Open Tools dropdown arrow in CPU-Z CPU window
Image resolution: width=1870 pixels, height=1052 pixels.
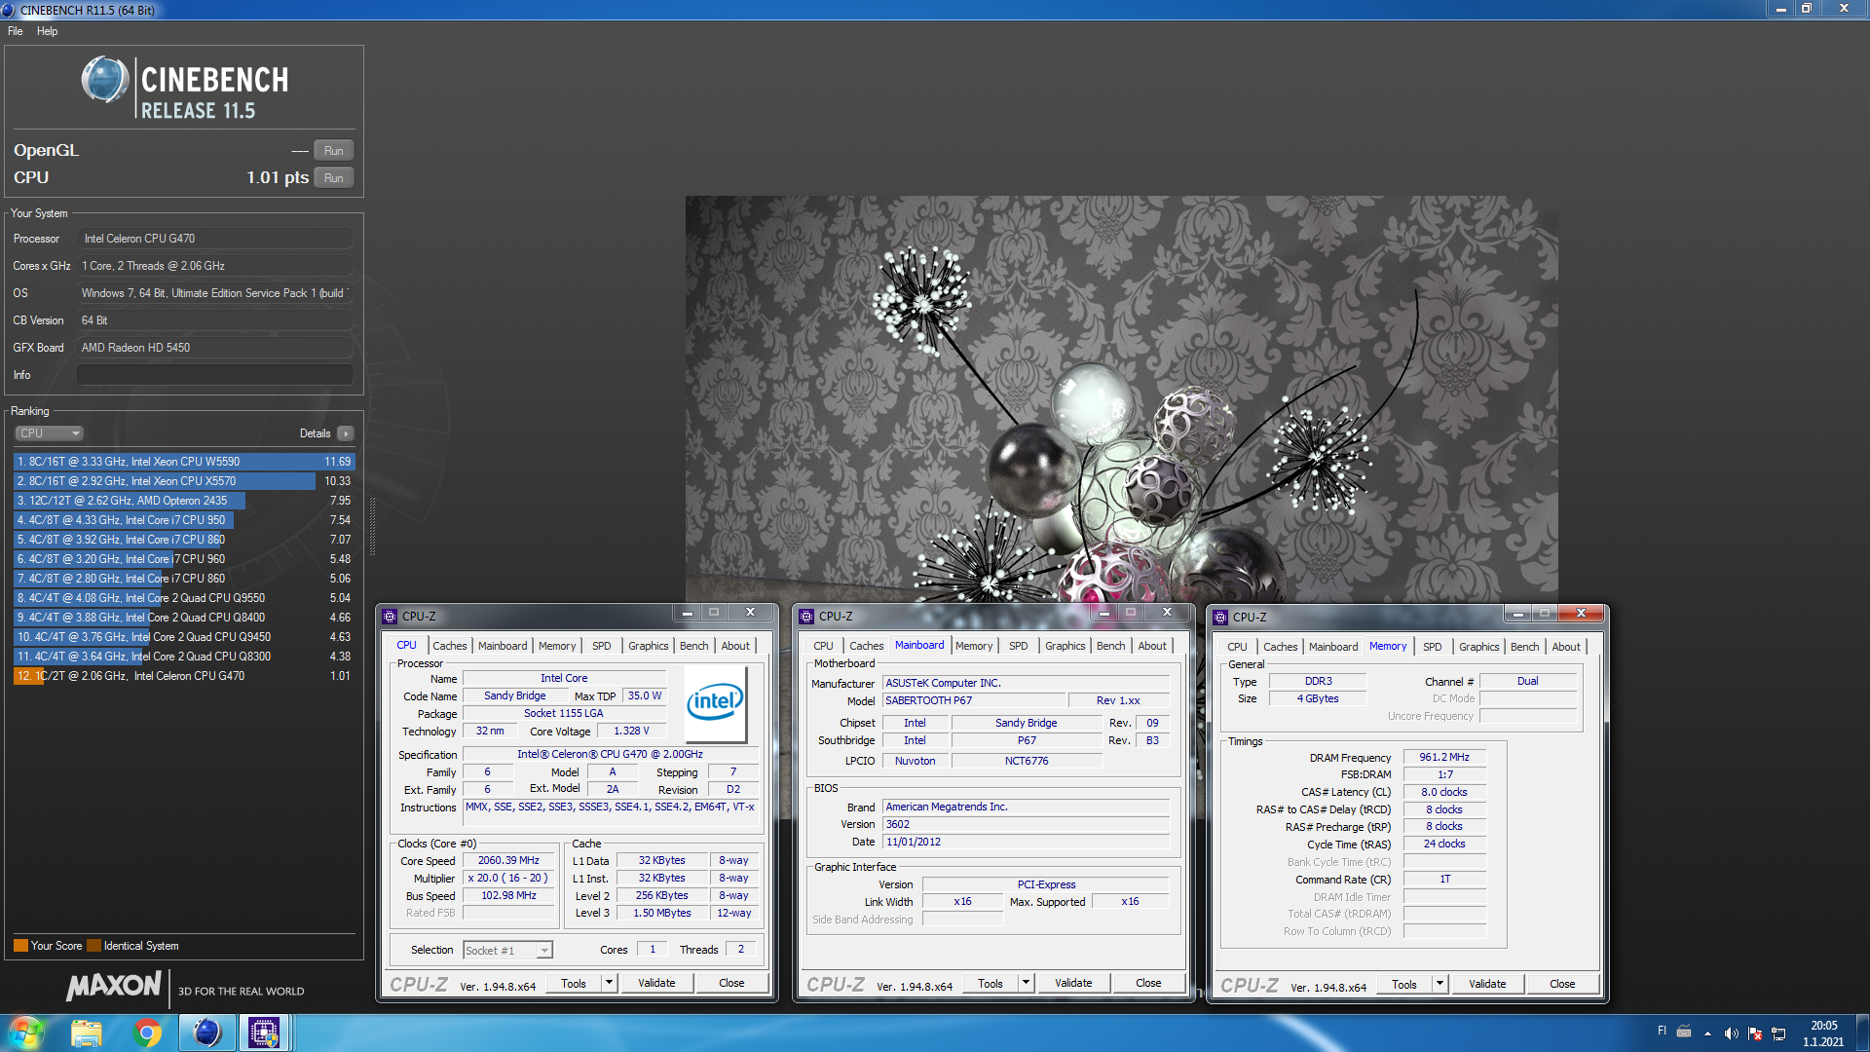610,983
